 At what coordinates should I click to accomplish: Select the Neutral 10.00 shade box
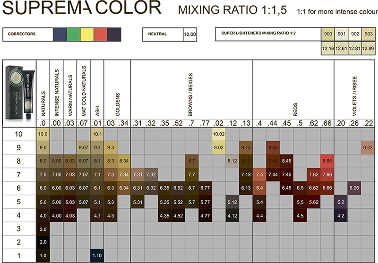point(190,34)
